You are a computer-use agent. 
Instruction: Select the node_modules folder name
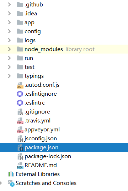tap(44, 49)
